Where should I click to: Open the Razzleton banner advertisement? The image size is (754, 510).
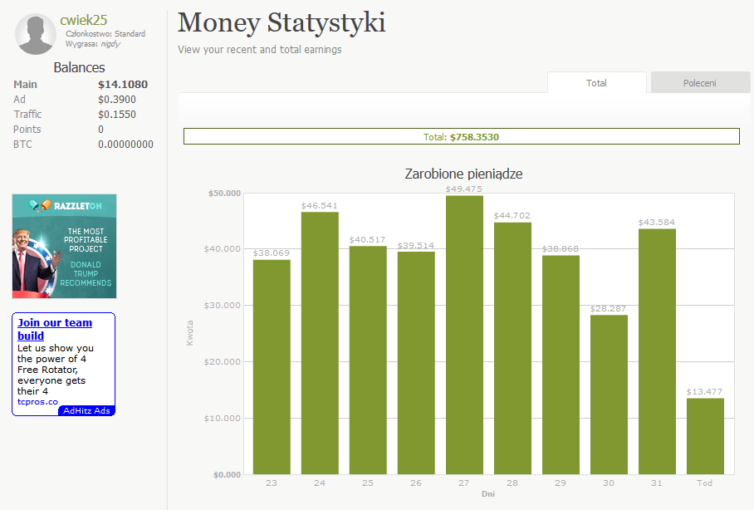coord(65,246)
